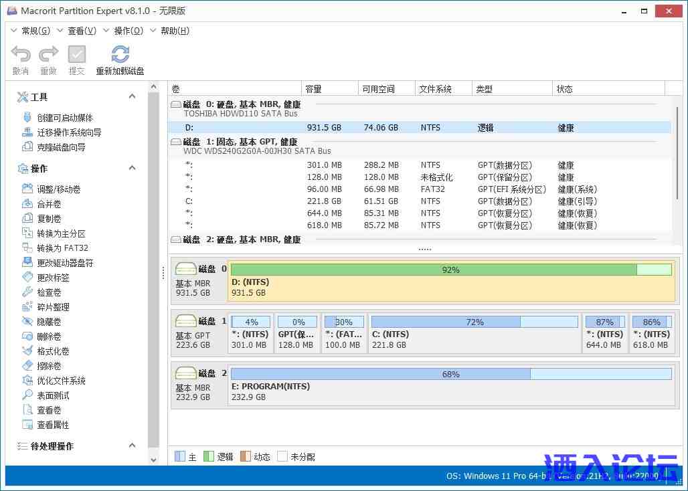This screenshot has height=491, width=688.
Task: Click the 表面测试 surface test icon
Action: point(27,395)
